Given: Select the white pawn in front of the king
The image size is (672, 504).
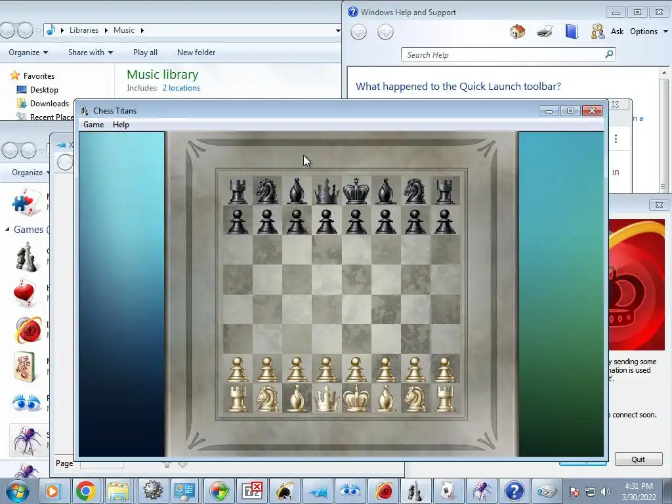Looking at the screenshot, I should [x=356, y=369].
